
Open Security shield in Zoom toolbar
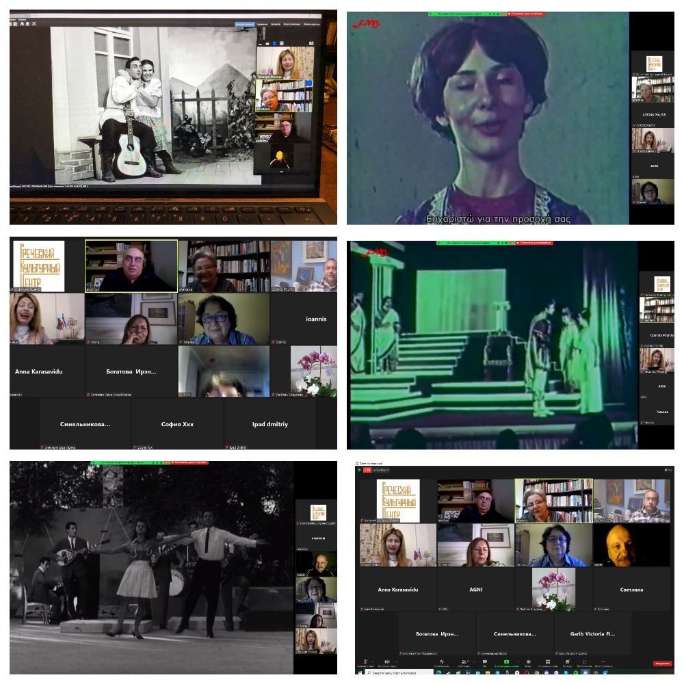pyautogui.click(x=442, y=661)
